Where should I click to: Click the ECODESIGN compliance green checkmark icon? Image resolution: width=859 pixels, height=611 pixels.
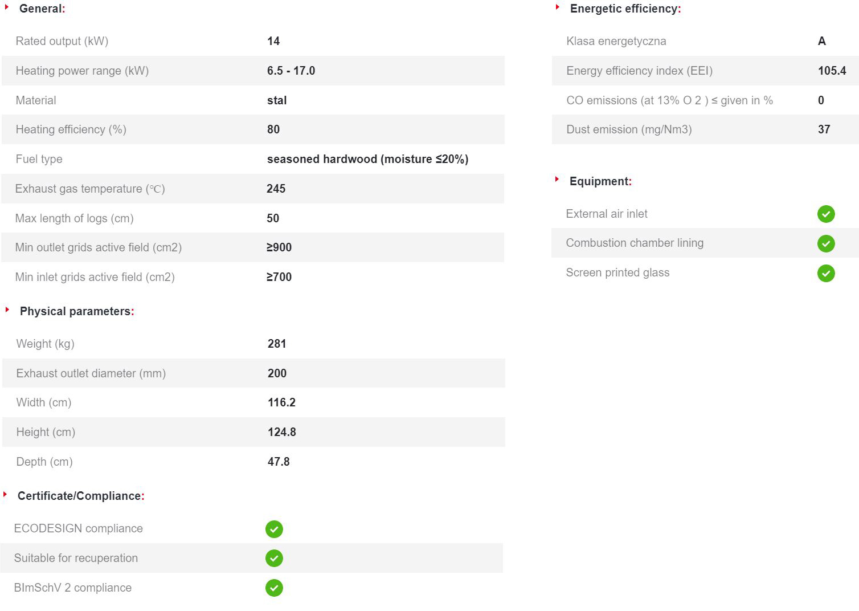tap(274, 529)
